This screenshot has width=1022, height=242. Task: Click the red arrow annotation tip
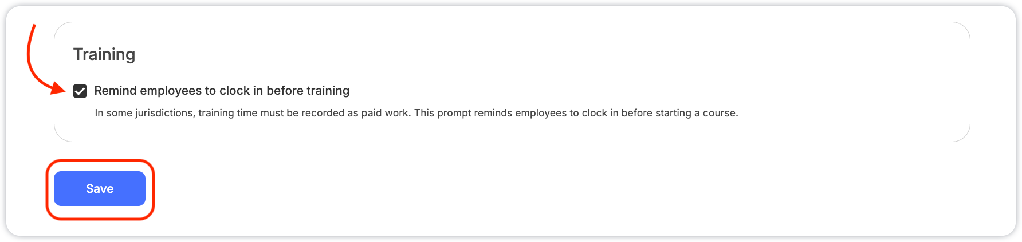tap(61, 89)
